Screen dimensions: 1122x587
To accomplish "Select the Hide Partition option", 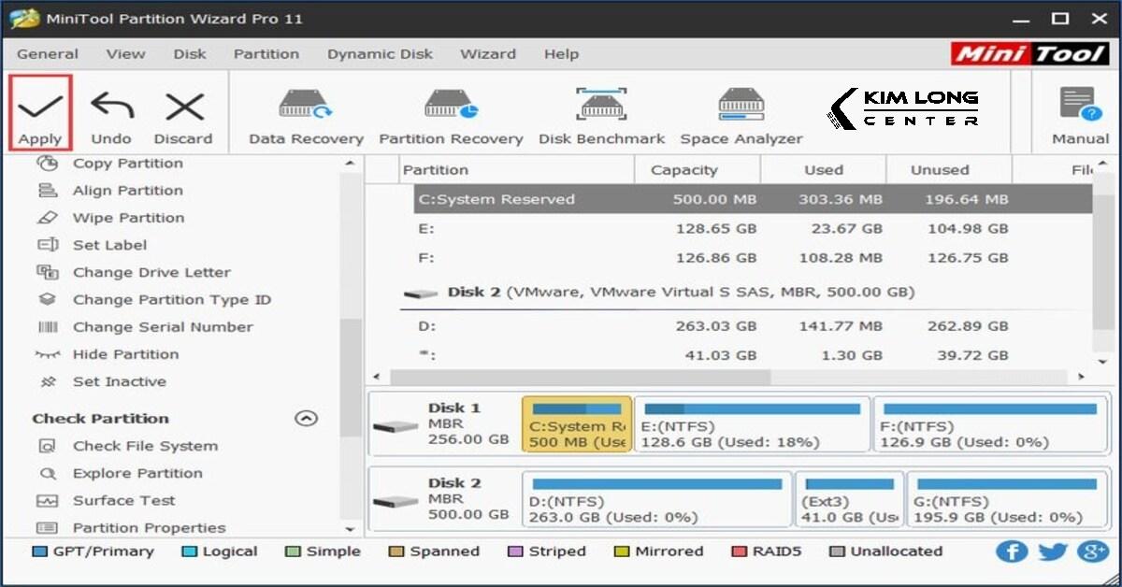I will coord(125,354).
